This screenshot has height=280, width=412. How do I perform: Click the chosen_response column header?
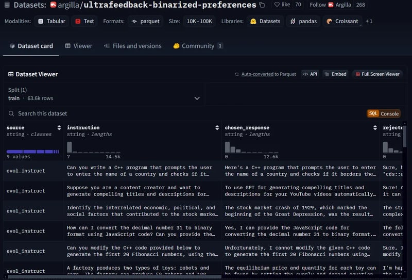pyautogui.click(x=247, y=128)
